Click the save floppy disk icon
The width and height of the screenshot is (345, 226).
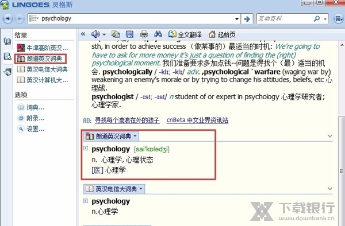click(x=129, y=34)
